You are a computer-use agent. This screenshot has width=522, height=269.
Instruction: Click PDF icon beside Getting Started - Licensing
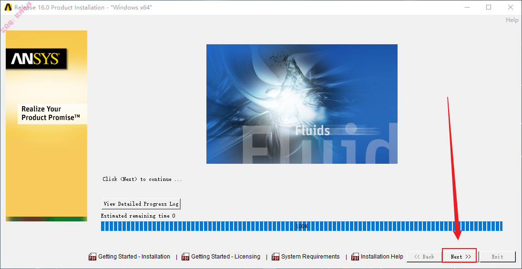pos(185,257)
